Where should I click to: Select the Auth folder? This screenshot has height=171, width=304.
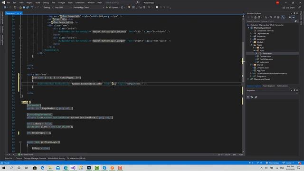[262, 47]
